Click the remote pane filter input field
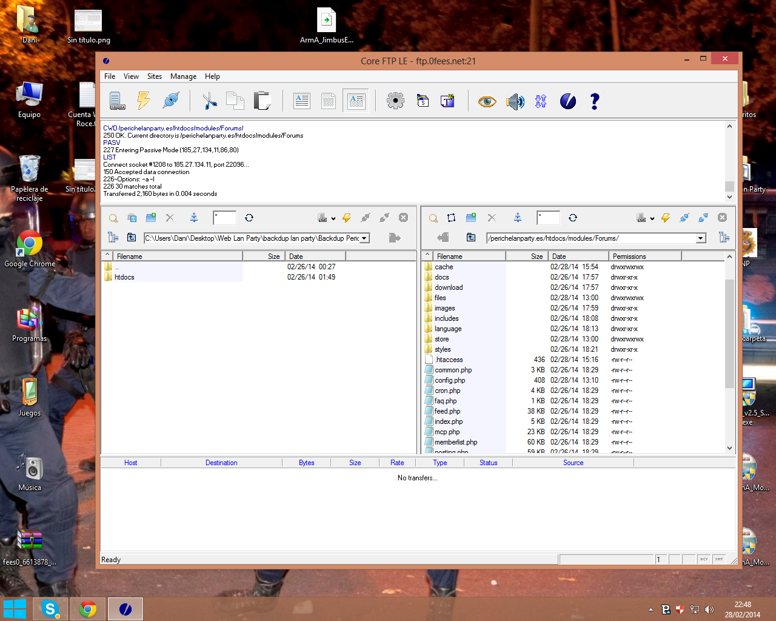Viewport: 776px width, 621px height. point(548,218)
